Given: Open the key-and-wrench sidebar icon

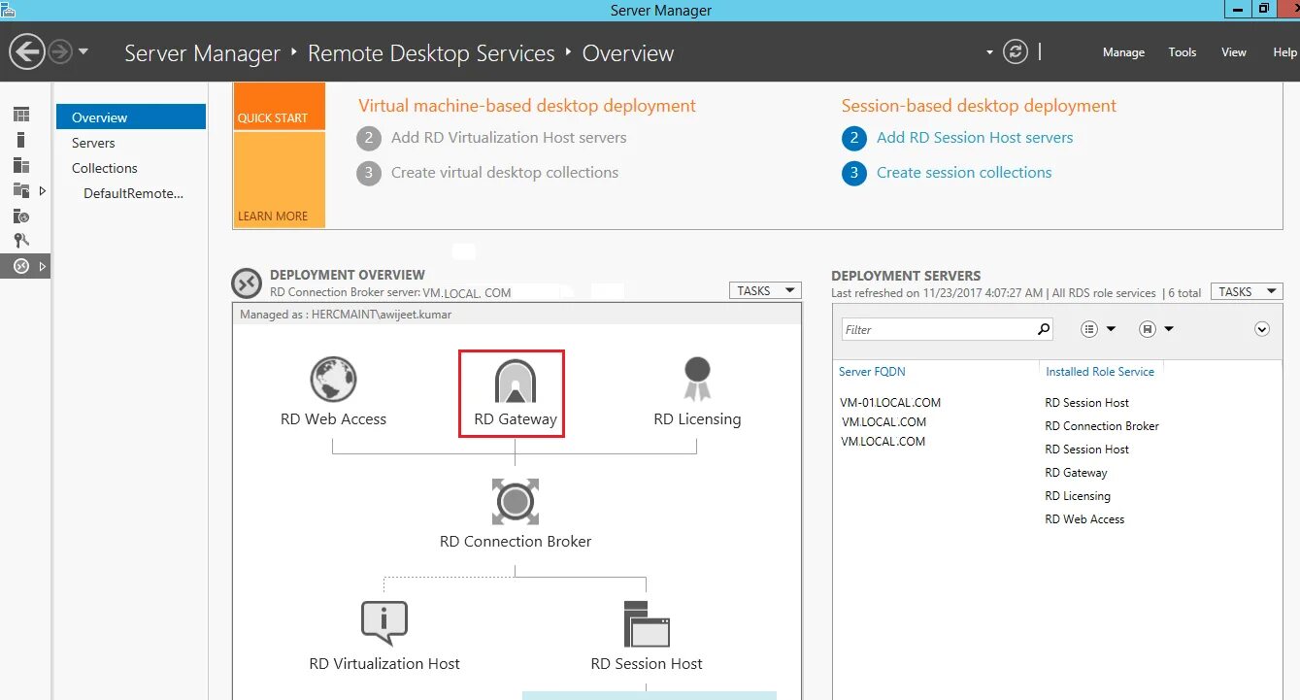Looking at the screenshot, I should pos(21,241).
